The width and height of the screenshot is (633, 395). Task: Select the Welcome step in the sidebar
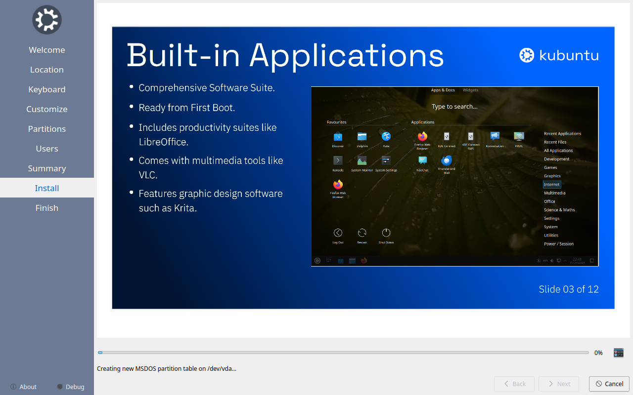tap(47, 50)
